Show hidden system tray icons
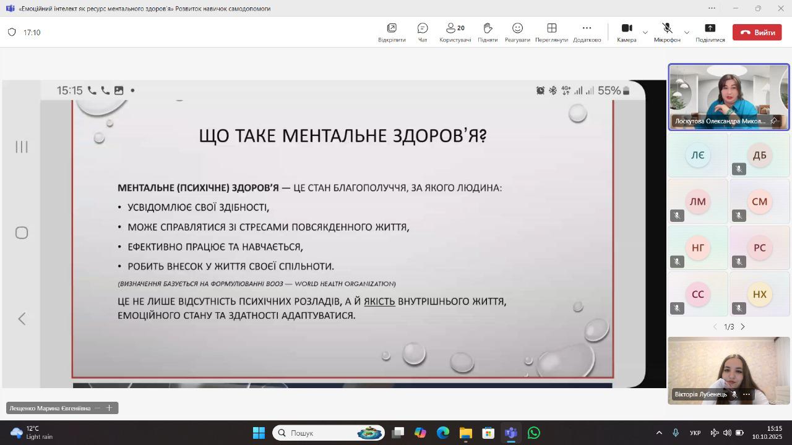This screenshot has width=792, height=445. point(659,433)
